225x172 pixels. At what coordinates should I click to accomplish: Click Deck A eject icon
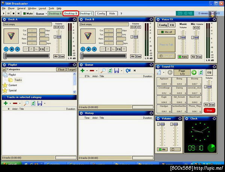(x=31, y=49)
